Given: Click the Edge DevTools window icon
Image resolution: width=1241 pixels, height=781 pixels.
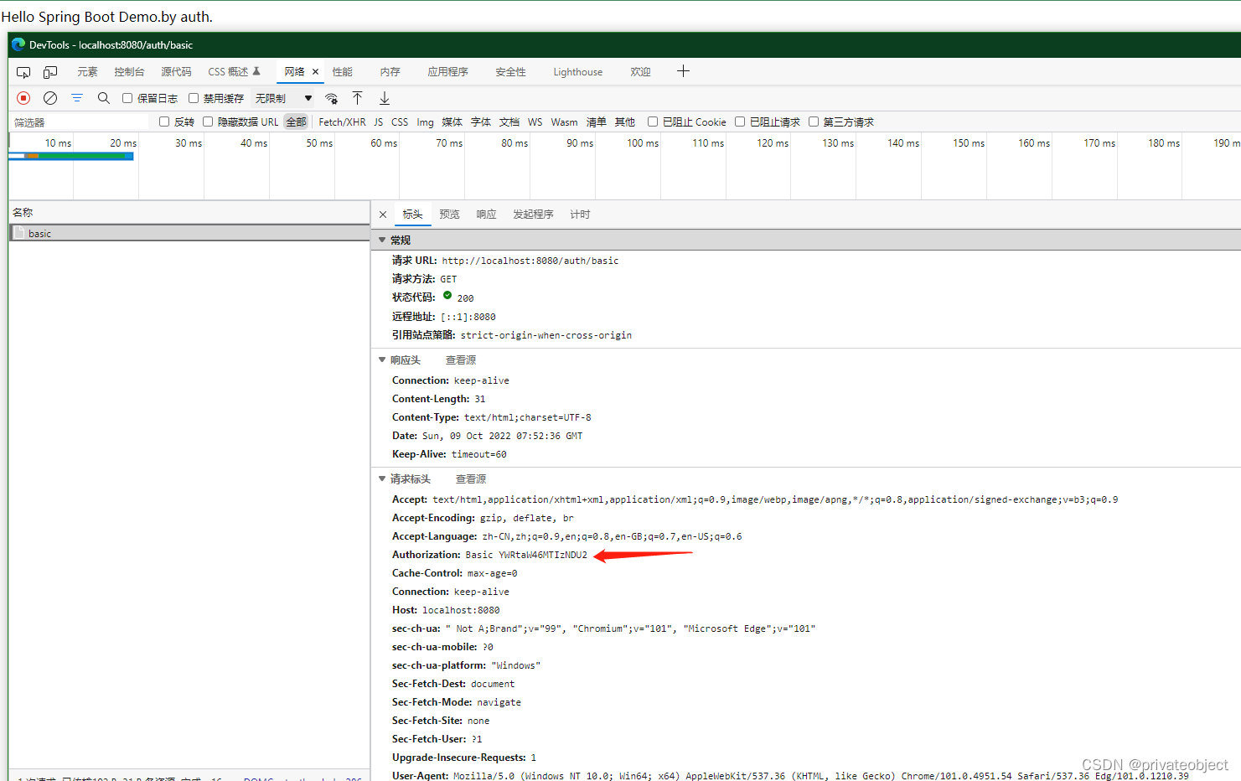Looking at the screenshot, I should 18,44.
